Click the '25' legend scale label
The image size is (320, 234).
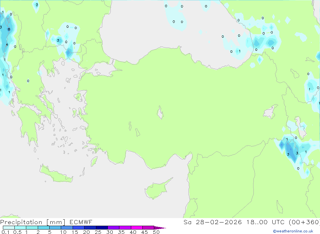coord(98,232)
